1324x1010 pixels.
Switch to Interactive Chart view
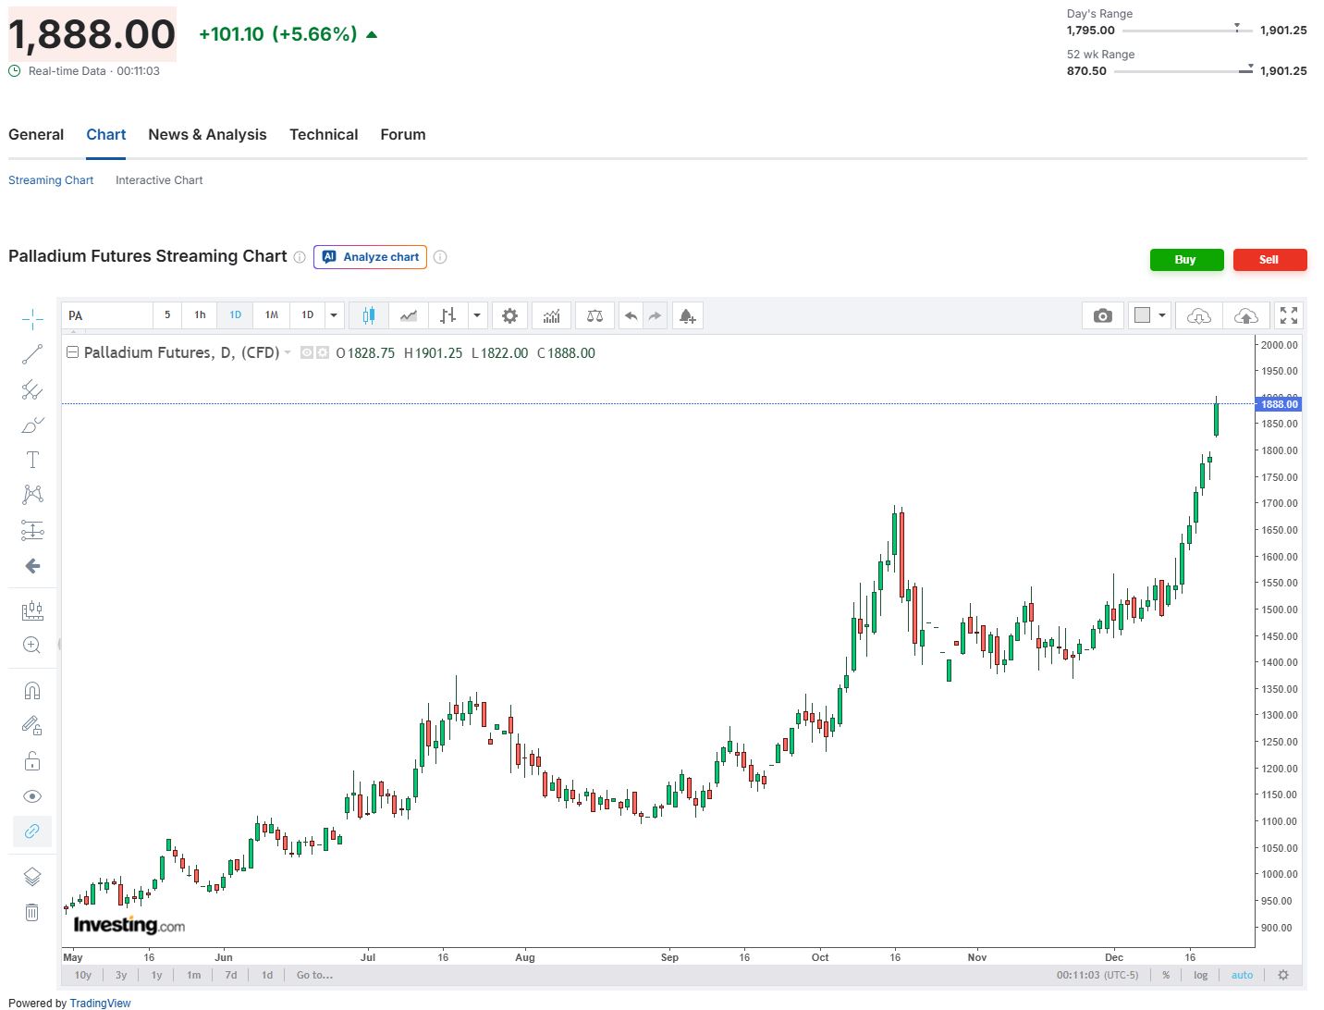(x=159, y=180)
